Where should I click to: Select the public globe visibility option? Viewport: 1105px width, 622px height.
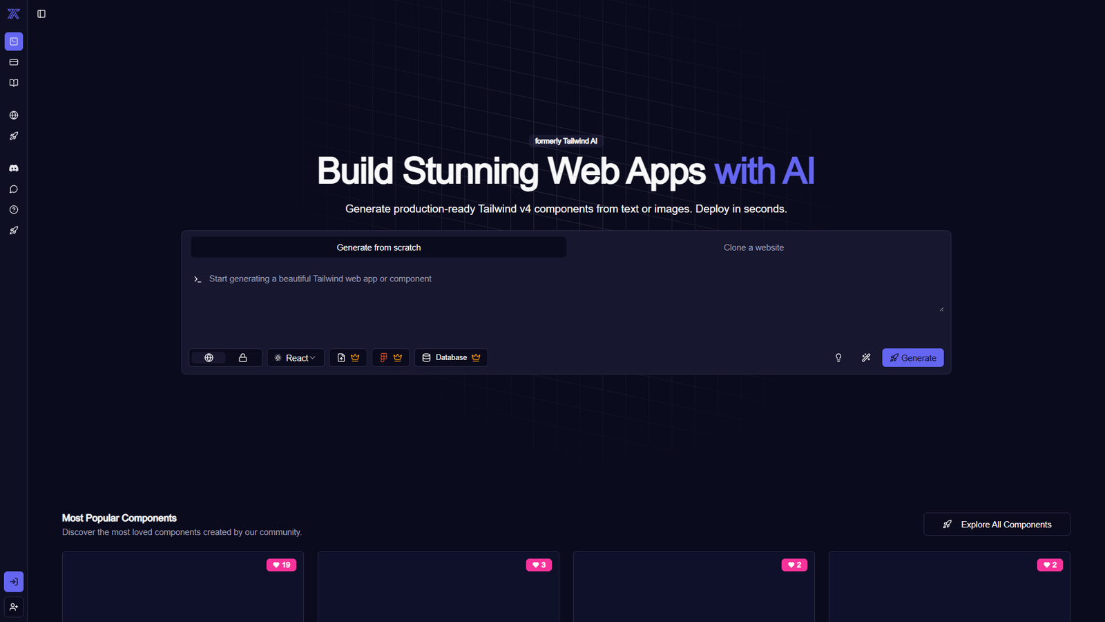click(209, 358)
